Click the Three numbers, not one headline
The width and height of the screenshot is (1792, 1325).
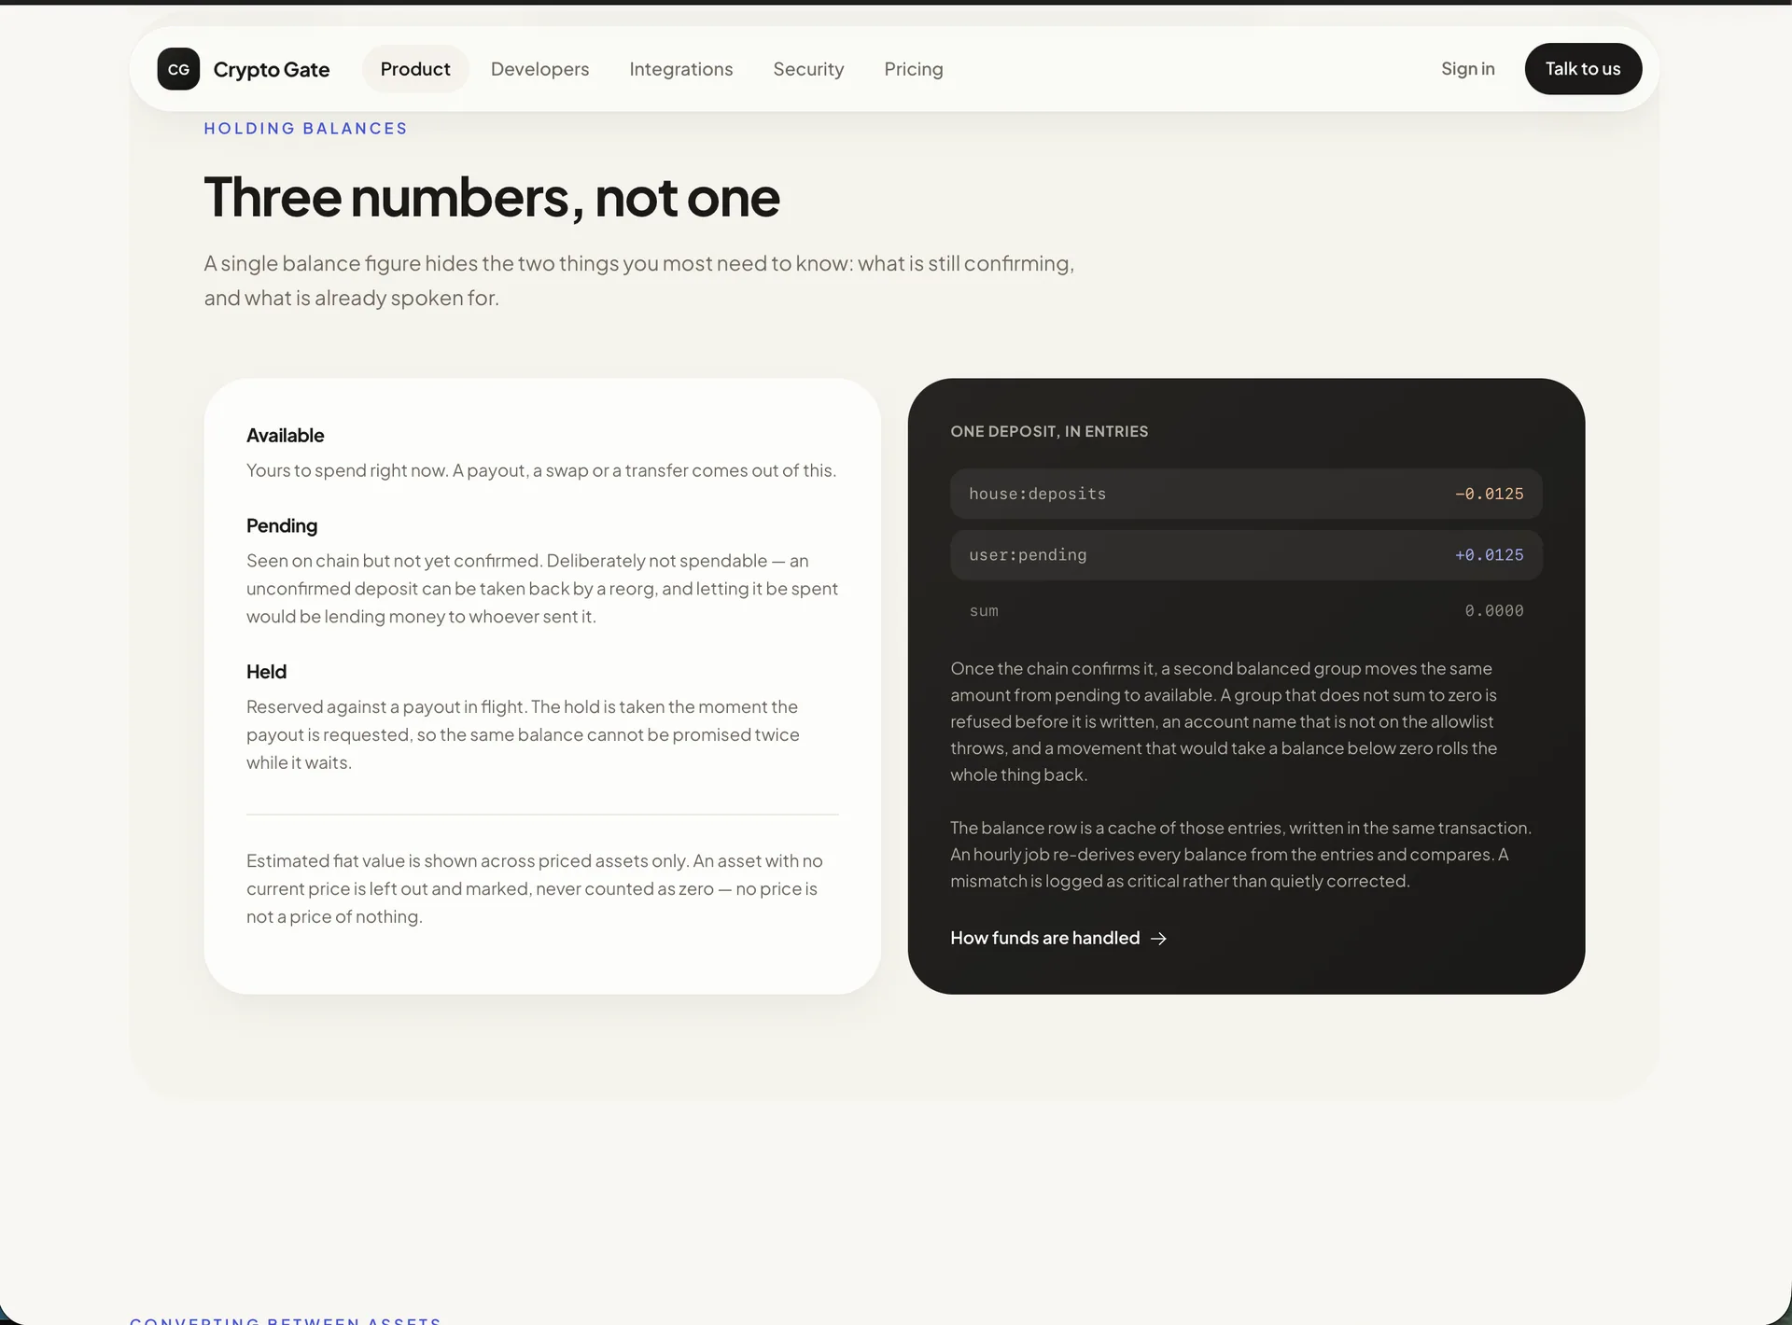492,197
